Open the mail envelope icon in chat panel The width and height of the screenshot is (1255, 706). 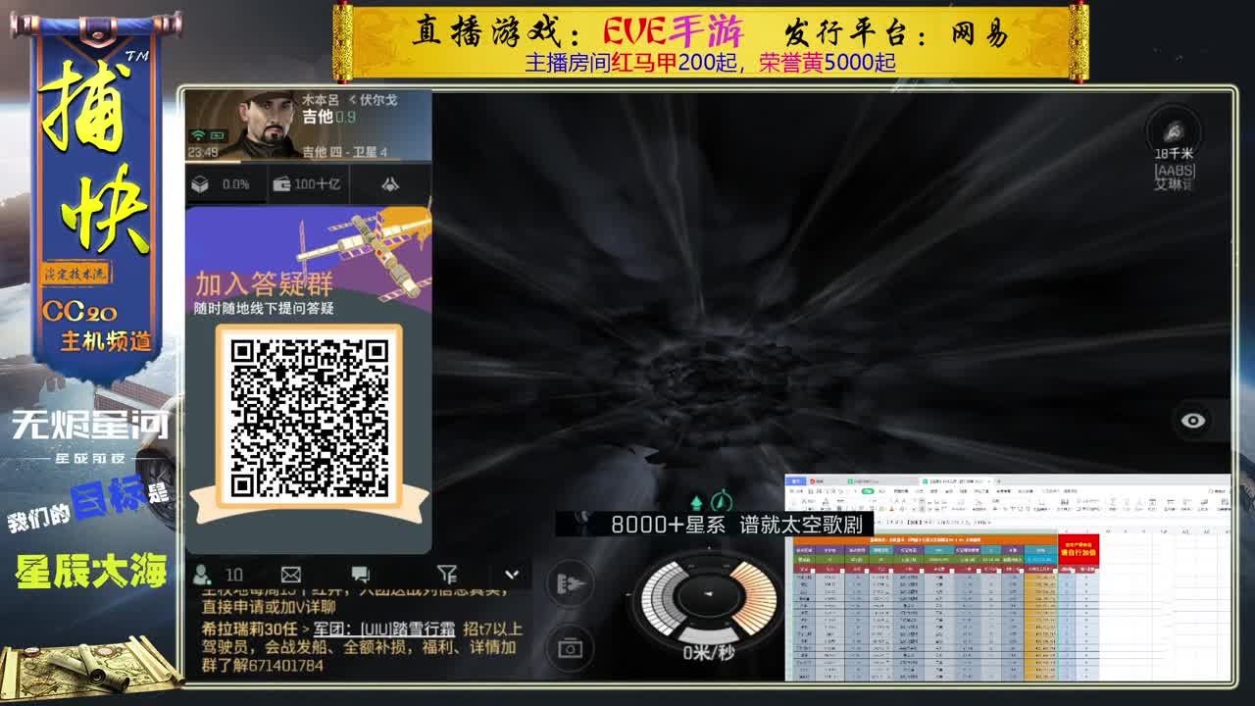[x=290, y=574]
